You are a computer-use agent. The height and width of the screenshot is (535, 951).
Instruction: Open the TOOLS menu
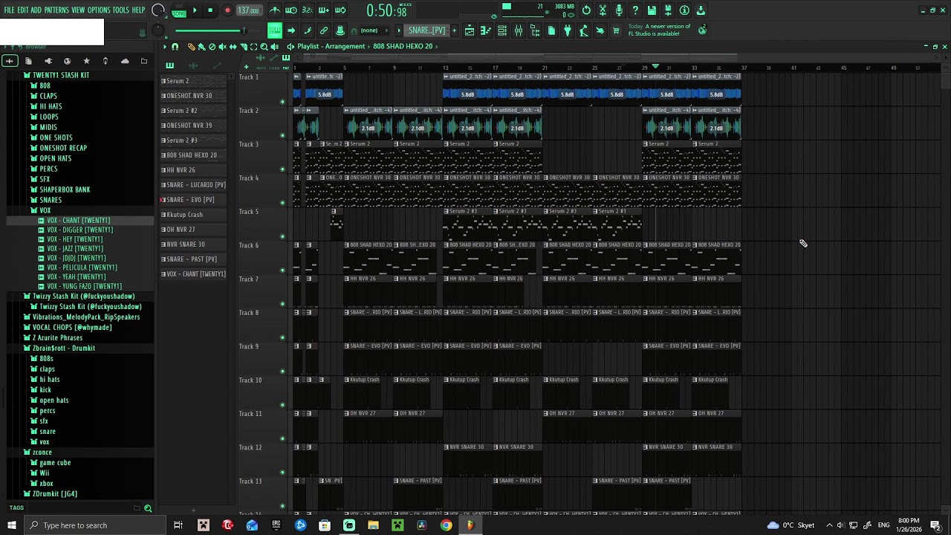(x=121, y=10)
